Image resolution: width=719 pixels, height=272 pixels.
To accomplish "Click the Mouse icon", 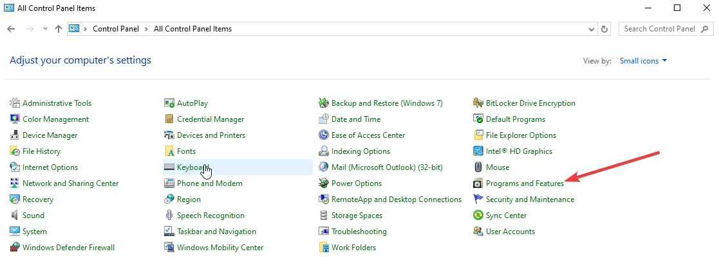I will [478, 167].
